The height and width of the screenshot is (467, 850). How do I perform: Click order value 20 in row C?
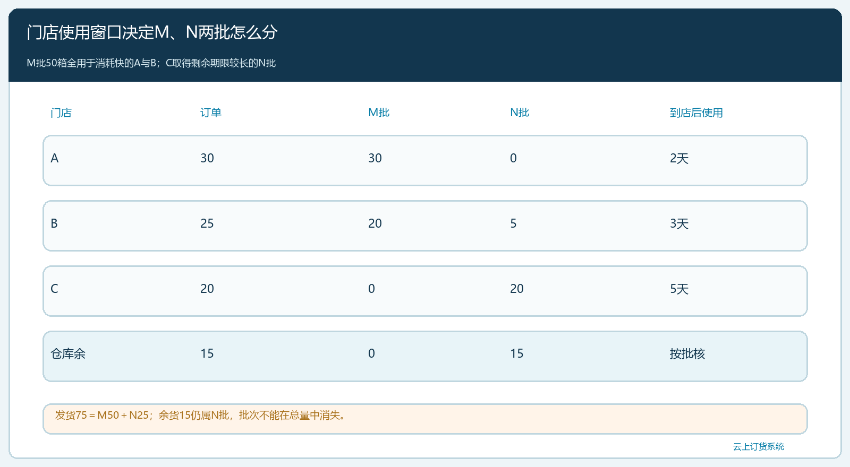click(207, 289)
